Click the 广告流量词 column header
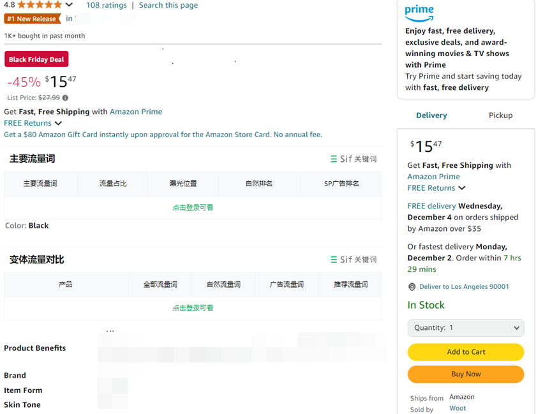This screenshot has width=552, height=414. (287, 285)
